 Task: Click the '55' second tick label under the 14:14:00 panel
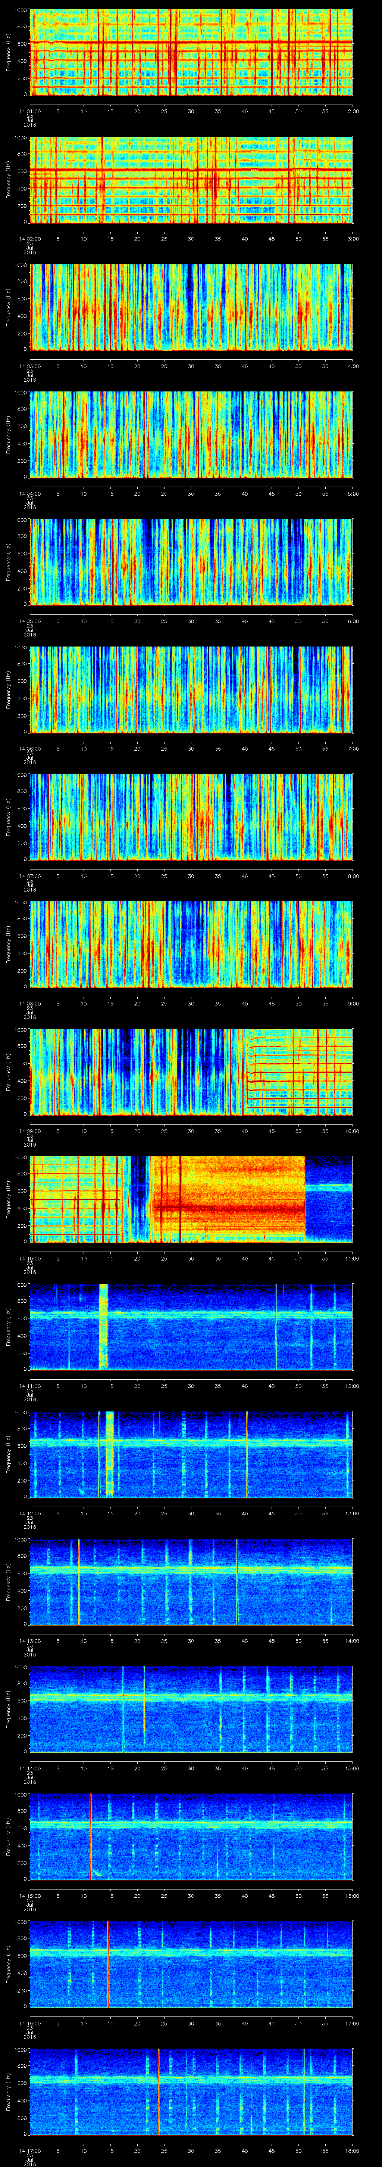326,1767
